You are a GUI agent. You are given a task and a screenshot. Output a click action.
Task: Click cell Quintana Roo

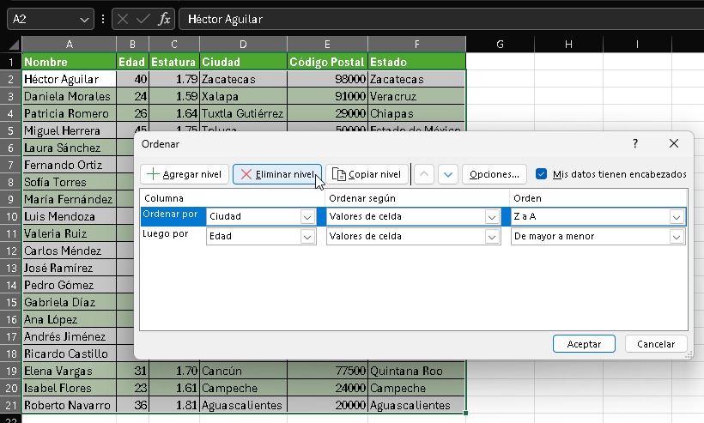coord(416,371)
